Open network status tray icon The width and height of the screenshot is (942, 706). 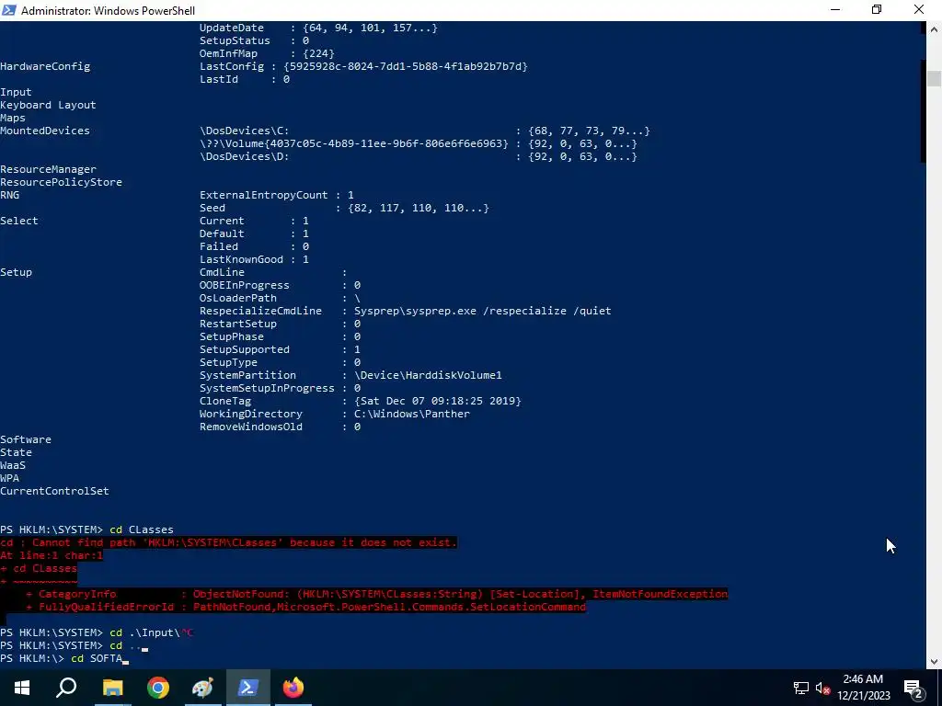(x=801, y=688)
